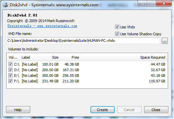
Task: Sort by the Label column header
Action: 30,57
